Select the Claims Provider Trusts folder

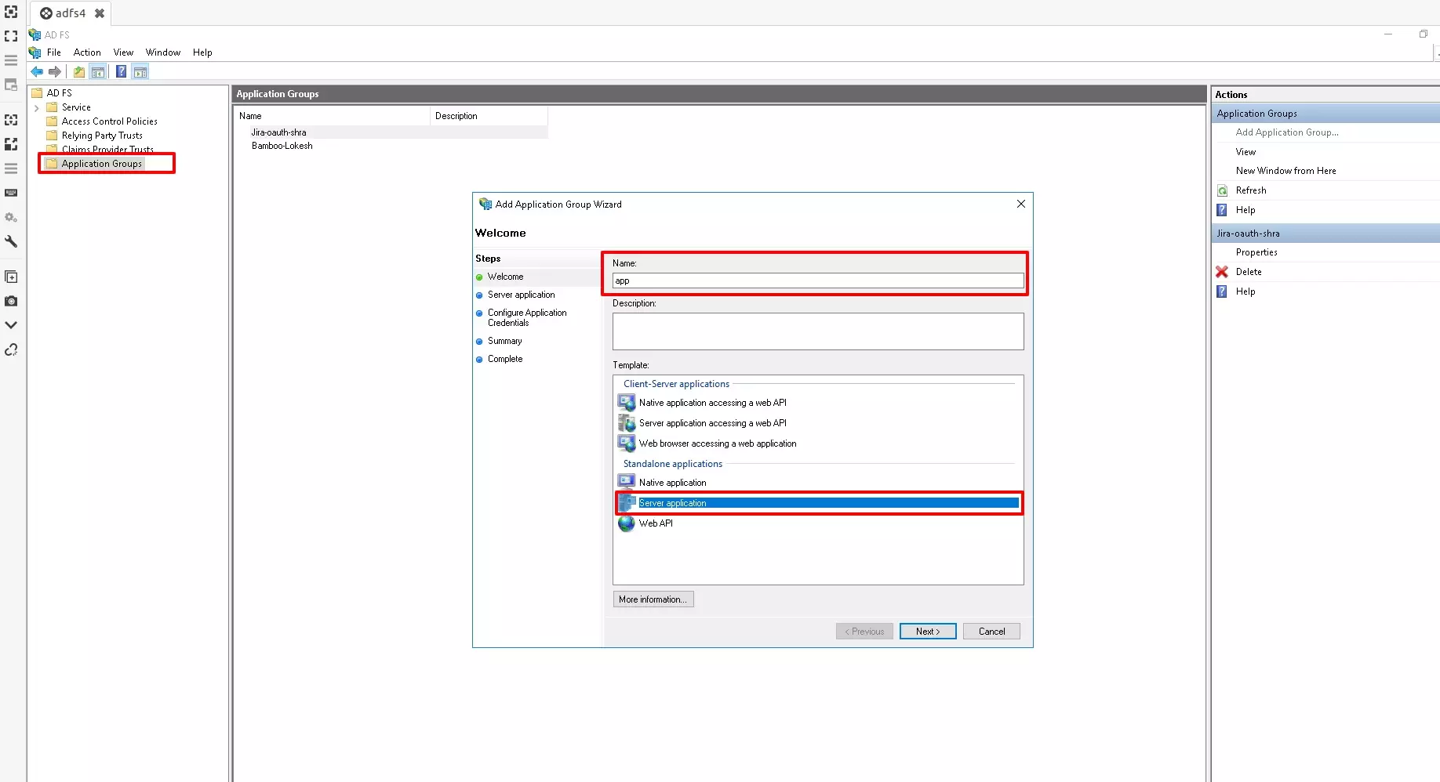click(107, 149)
